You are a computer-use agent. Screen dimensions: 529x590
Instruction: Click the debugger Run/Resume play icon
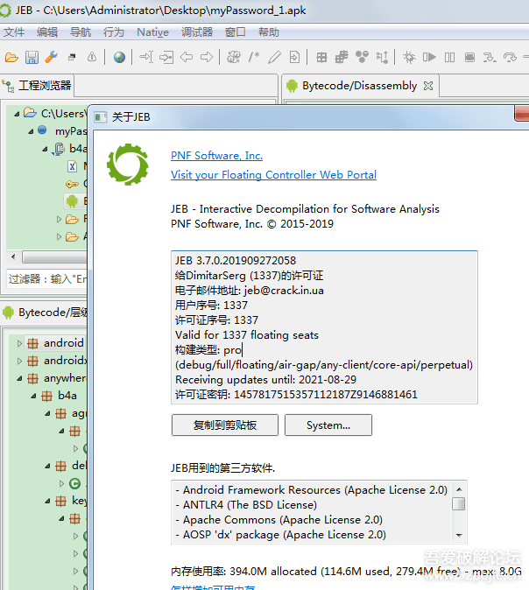[x=429, y=57]
